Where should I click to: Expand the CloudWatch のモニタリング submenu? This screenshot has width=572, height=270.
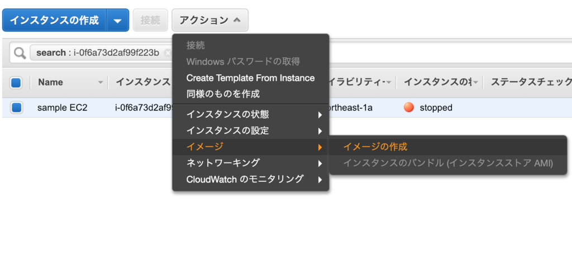click(251, 179)
